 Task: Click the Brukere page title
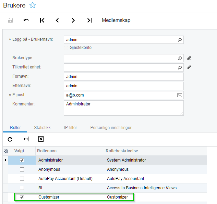[14, 5]
